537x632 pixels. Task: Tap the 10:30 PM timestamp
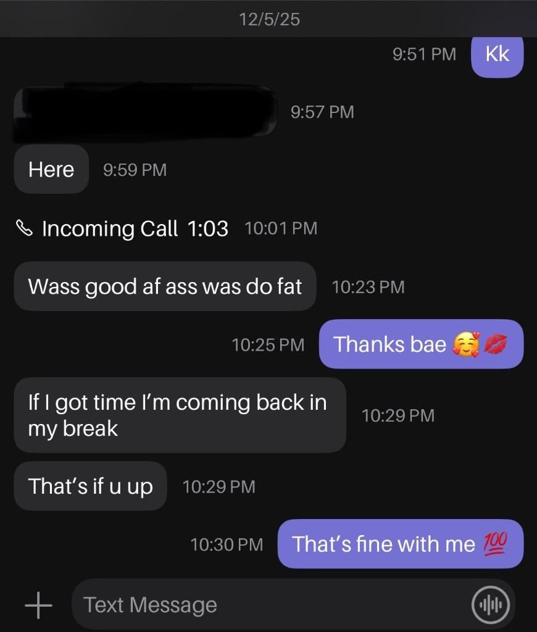227,544
